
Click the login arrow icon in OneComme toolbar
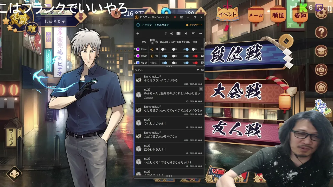(171, 33)
